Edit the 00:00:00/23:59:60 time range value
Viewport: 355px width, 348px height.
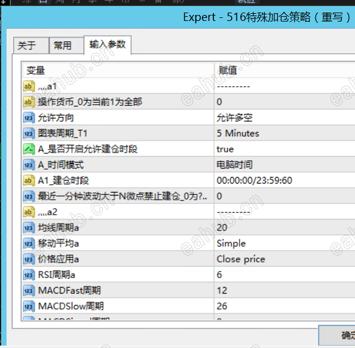284,181
